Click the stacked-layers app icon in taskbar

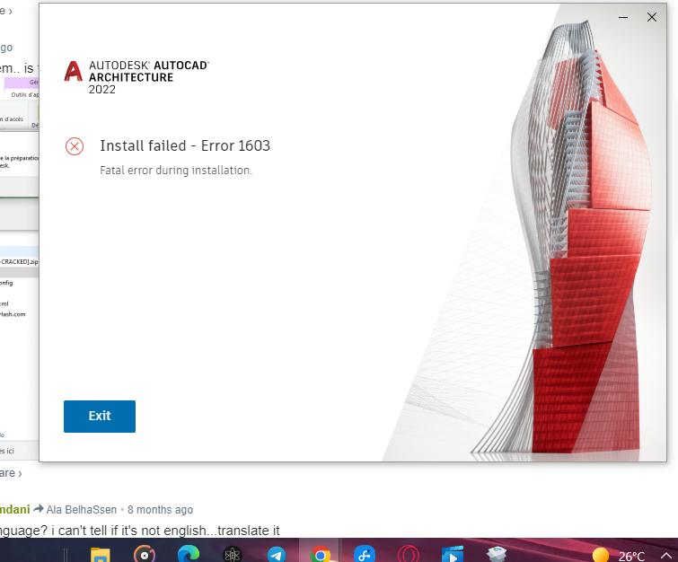(x=497, y=554)
